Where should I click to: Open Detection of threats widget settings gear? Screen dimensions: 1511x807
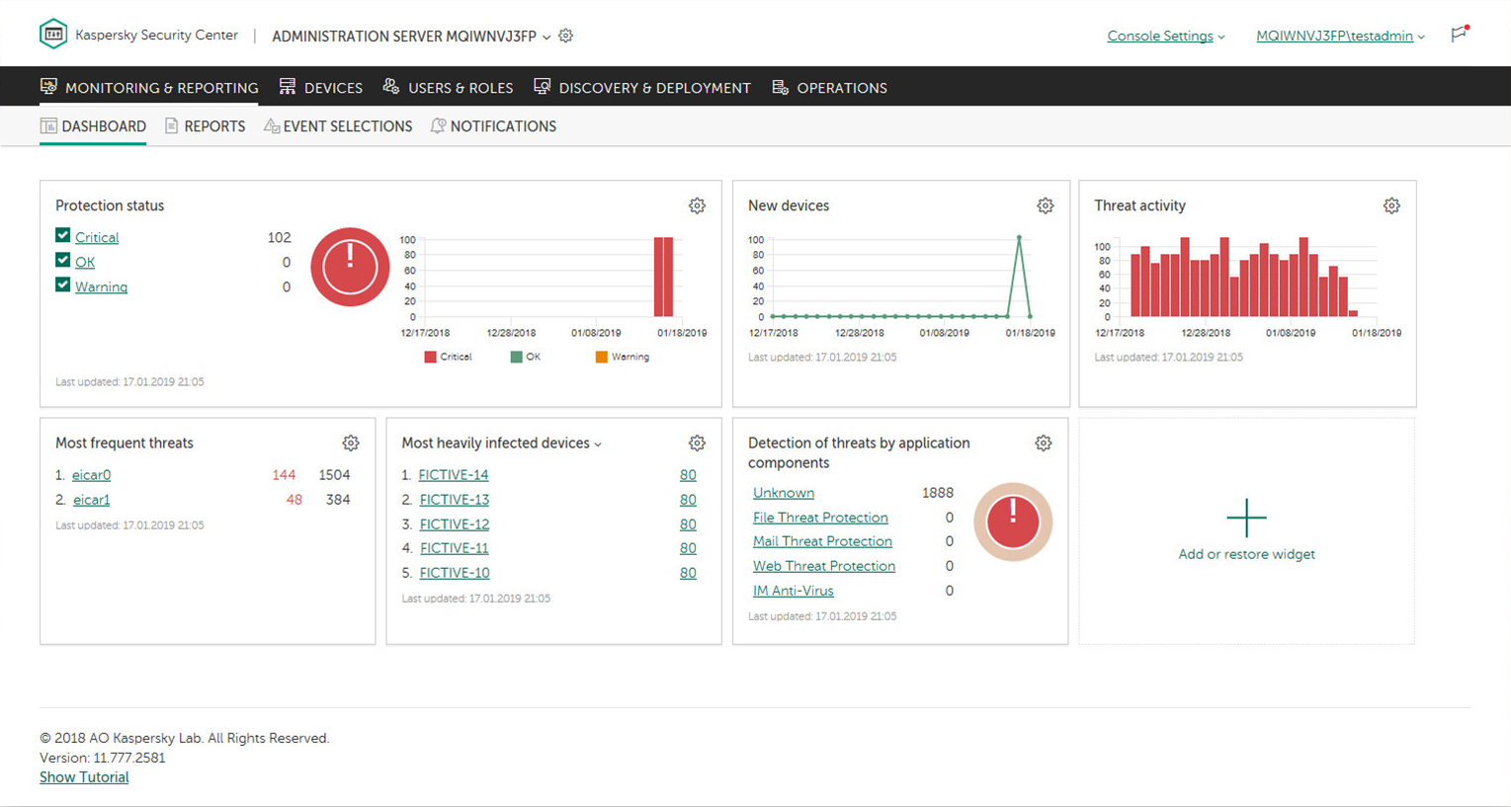click(x=1044, y=444)
